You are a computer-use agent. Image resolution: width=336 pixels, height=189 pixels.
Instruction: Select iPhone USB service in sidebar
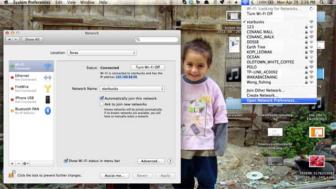tap(31, 99)
